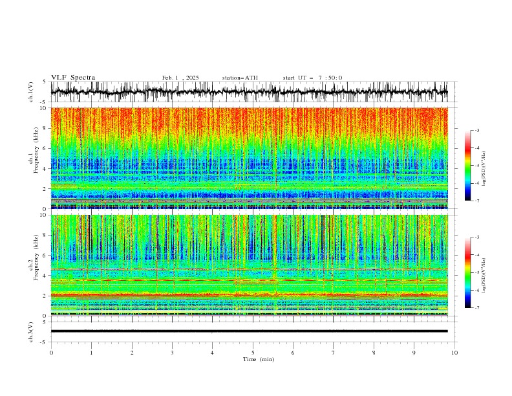Screen dimensions: 512x396
Task: Click the red 2 kHz band in ch.2 spectrogram
Action: (249, 295)
